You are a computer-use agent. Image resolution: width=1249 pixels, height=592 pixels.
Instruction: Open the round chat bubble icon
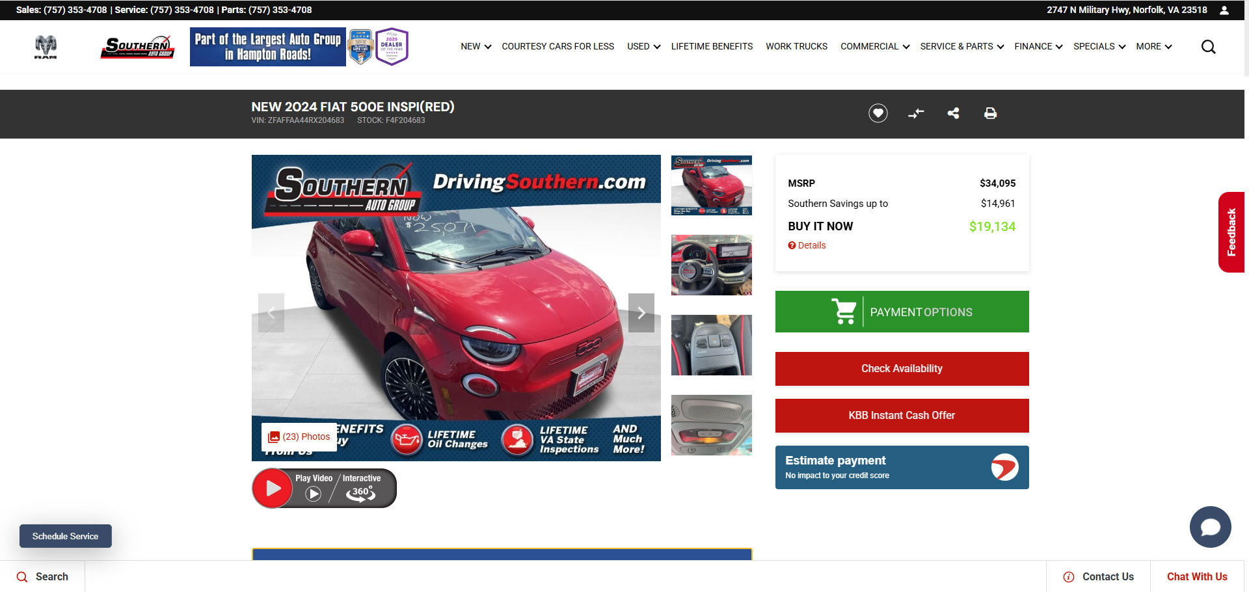pos(1210,526)
